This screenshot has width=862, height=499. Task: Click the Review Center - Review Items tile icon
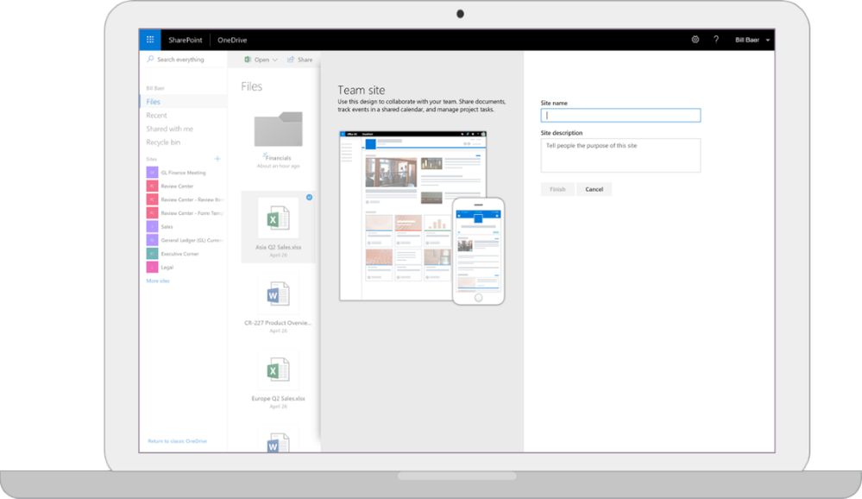pyautogui.click(x=152, y=199)
